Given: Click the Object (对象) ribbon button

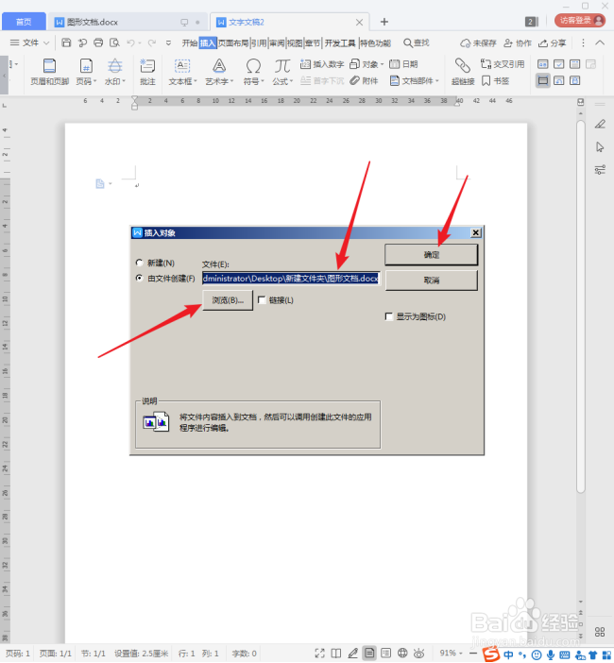Looking at the screenshot, I should [367, 64].
